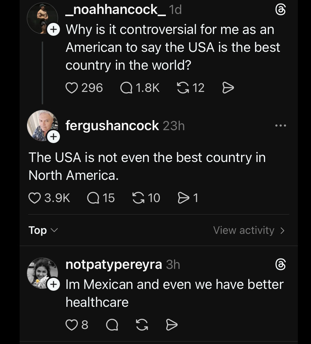Like _noahhancock_'s post with the heart

click(72, 88)
